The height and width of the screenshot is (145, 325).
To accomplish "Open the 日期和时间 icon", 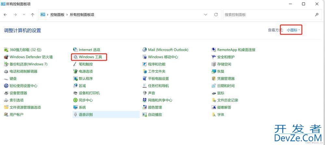I will 214,86.
